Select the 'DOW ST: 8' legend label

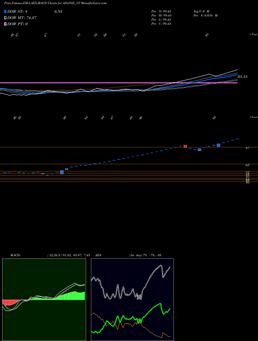coord(17,12)
